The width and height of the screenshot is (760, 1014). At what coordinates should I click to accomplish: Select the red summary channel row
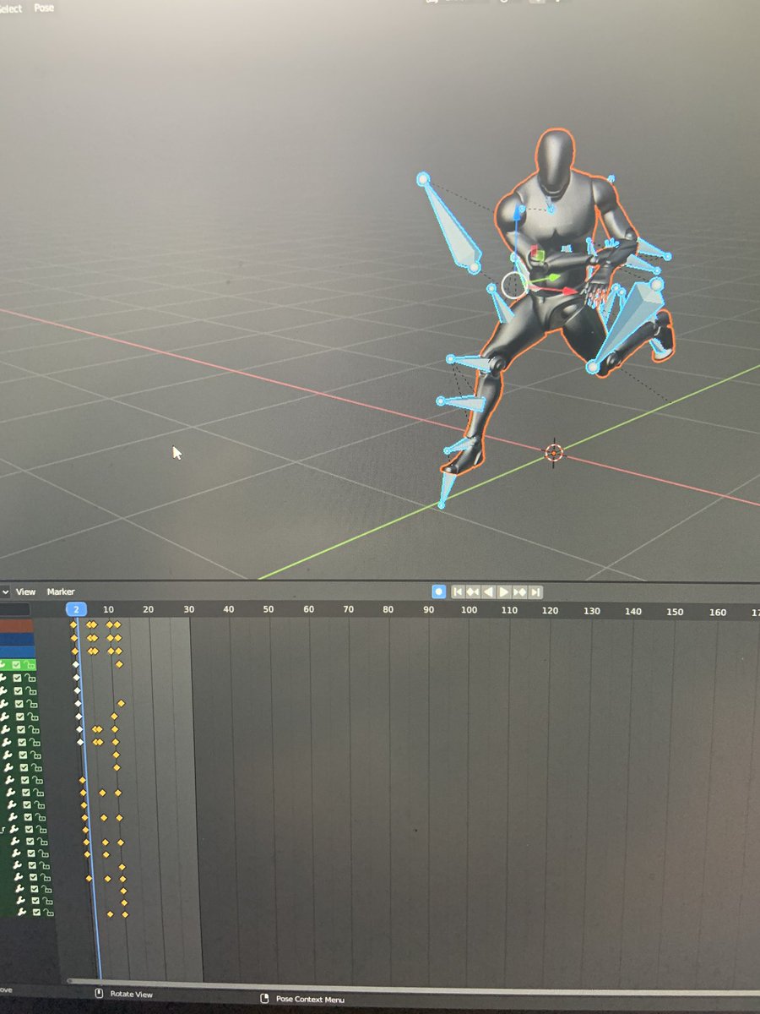[17, 625]
